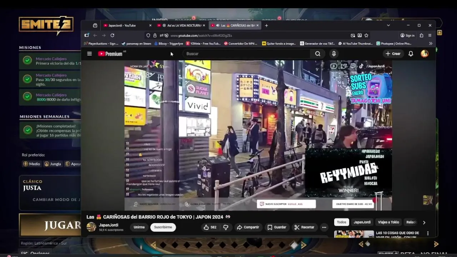Click the YouTube Buscar search field
Image resolution: width=457 pixels, height=257 pixels.
(x=246, y=54)
